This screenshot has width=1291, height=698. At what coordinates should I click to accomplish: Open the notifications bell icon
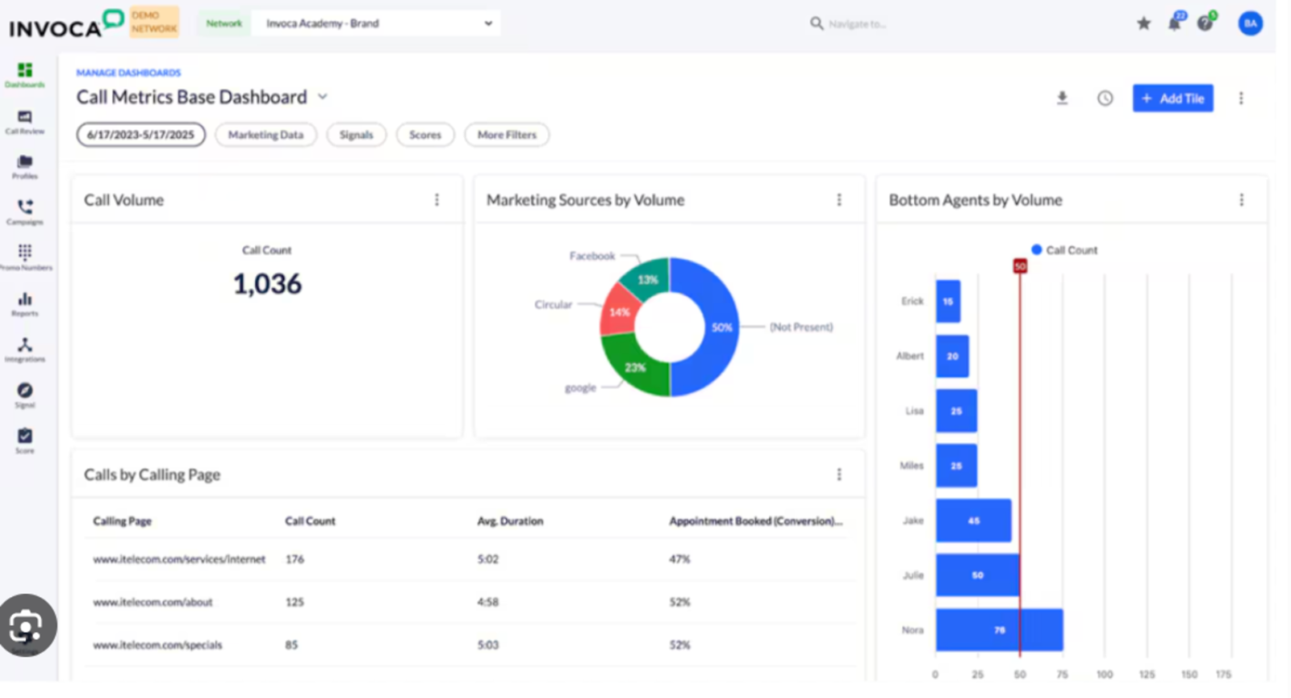[x=1175, y=23]
